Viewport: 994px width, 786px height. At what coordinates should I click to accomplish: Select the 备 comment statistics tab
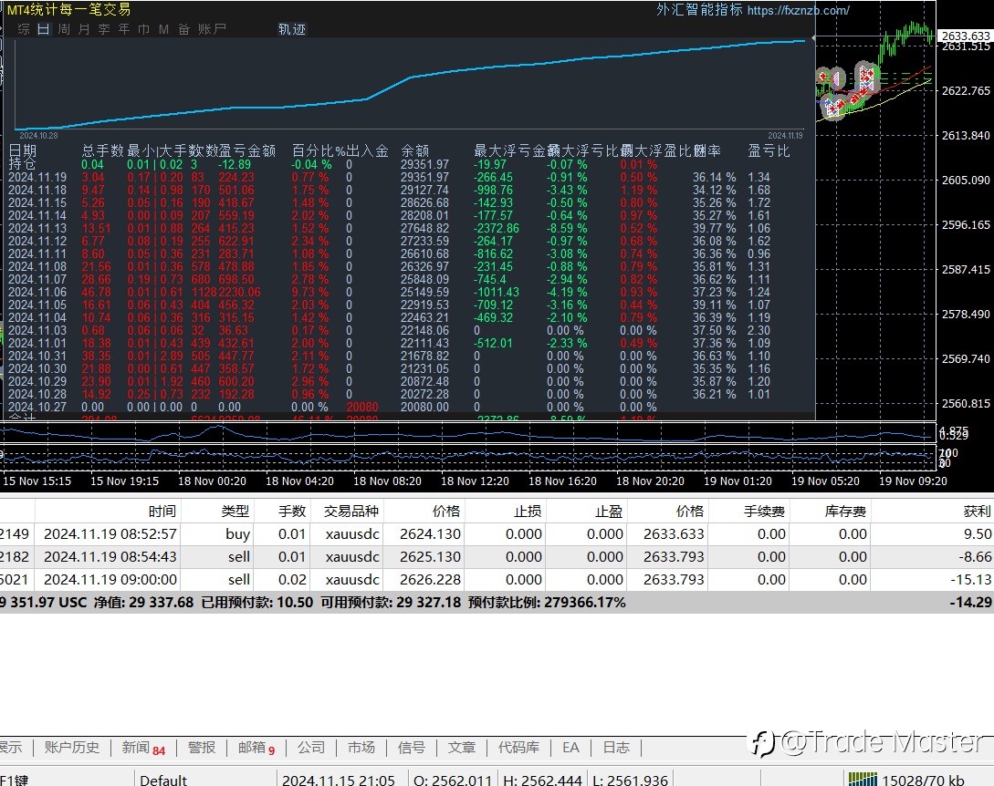183,29
